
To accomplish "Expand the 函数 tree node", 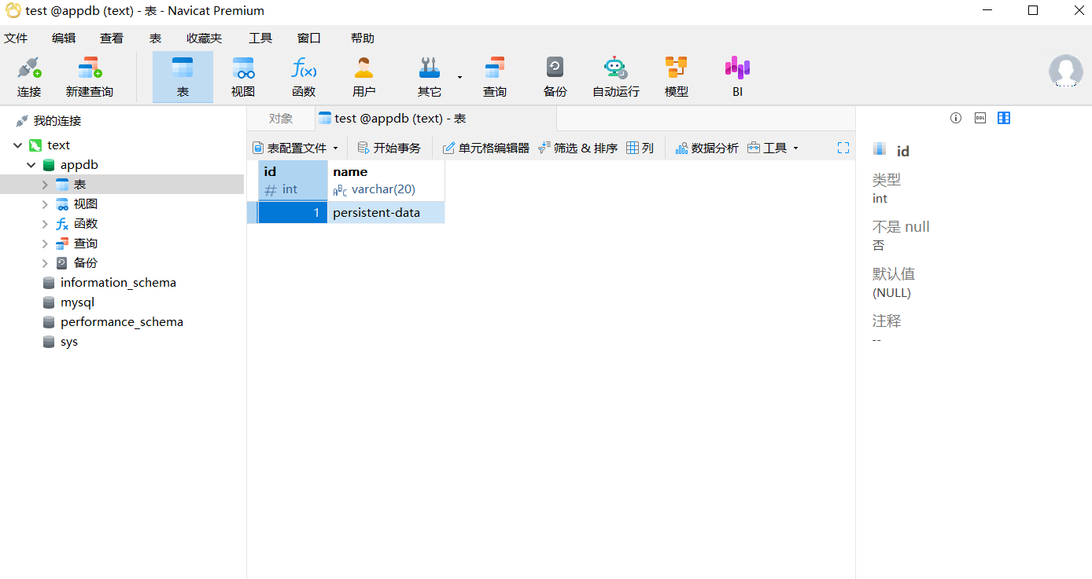I will [x=45, y=224].
